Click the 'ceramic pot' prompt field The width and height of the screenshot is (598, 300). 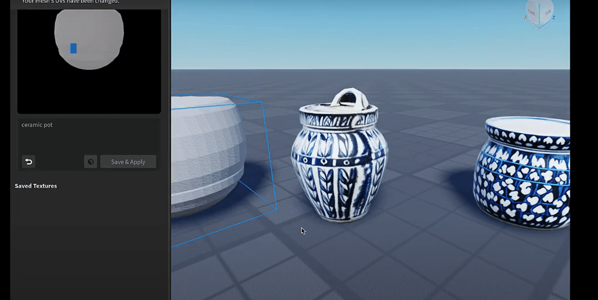[x=59, y=133]
